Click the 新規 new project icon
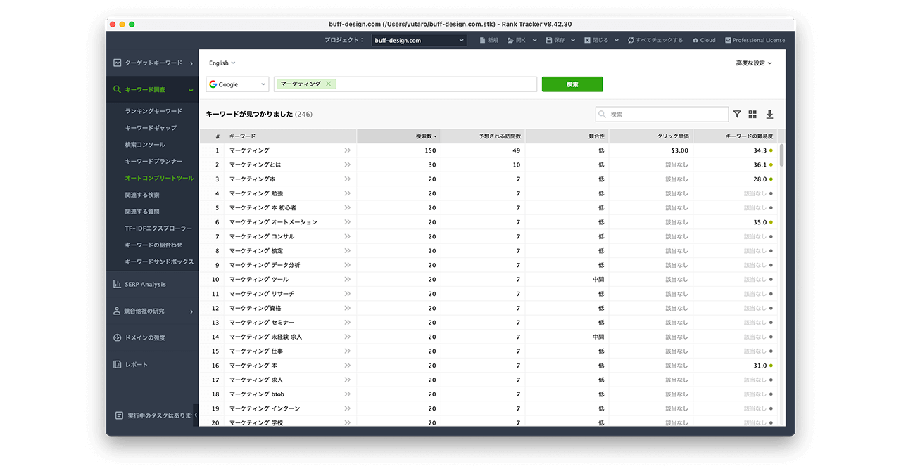 [489, 40]
